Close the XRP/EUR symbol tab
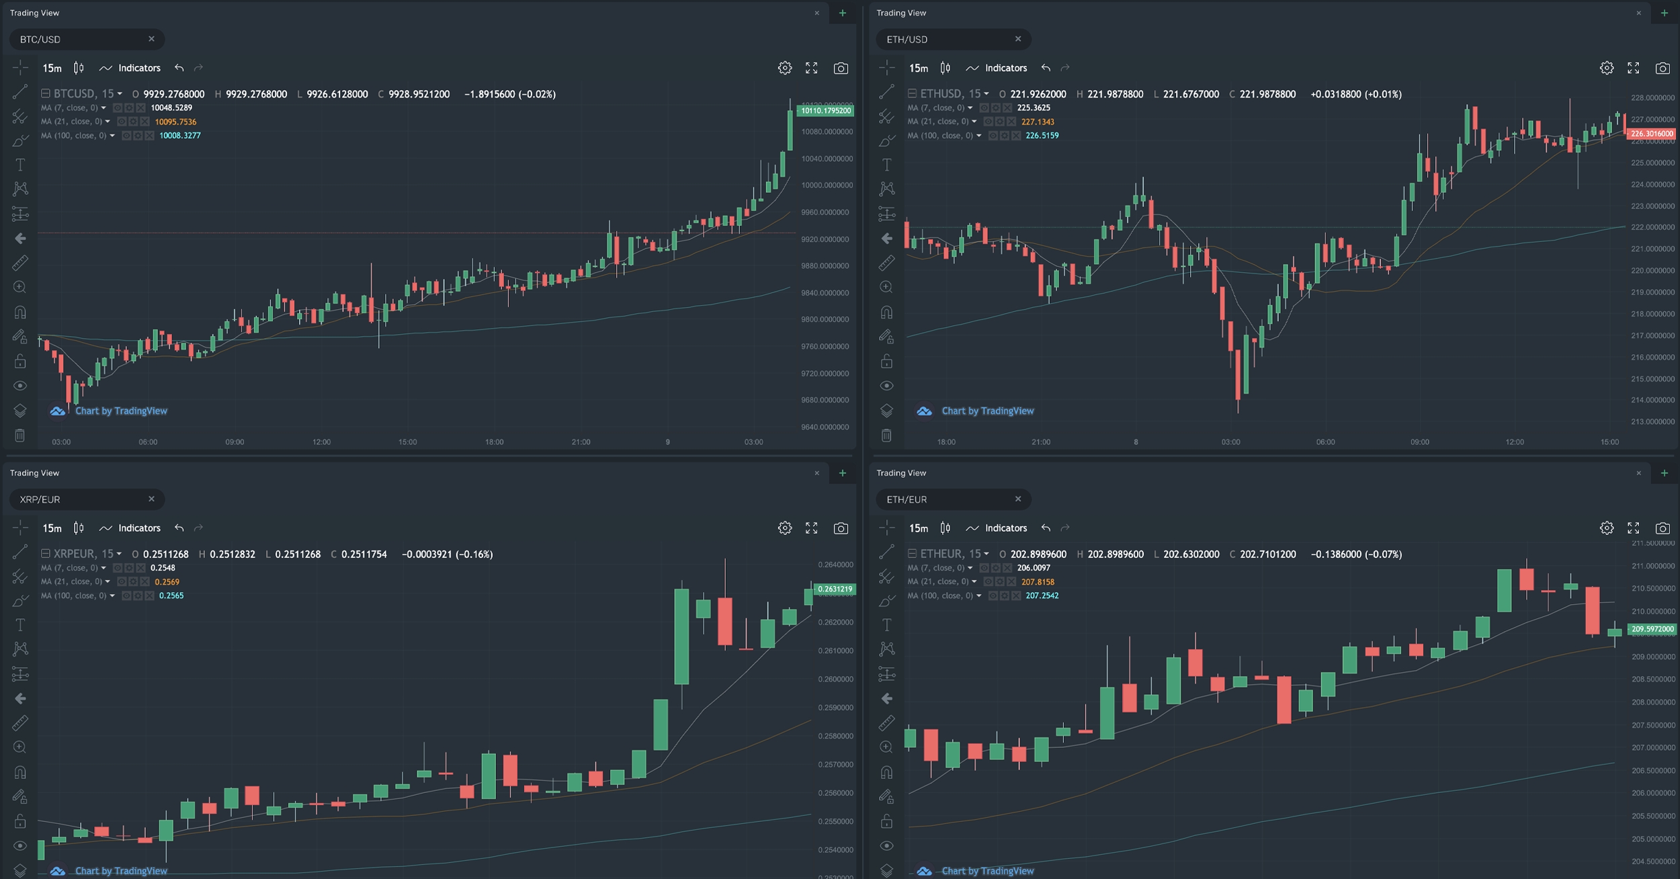Viewport: 1680px width, 879px height. 151,499
